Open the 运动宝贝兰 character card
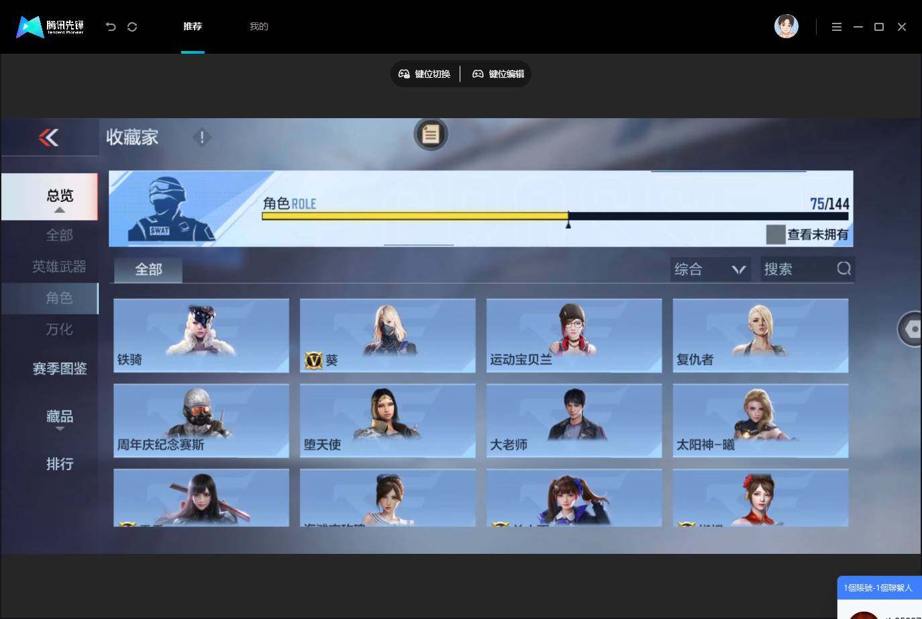 pos(574,336)
